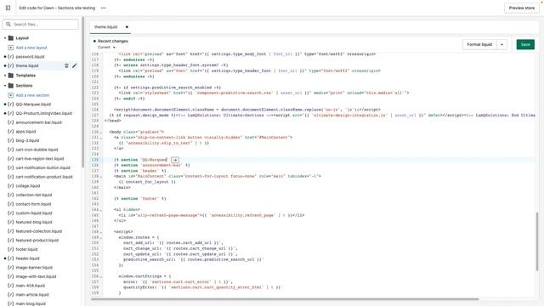Focus the Search files input field
The height and width of the screenshot is (306, 544).
coord(41,25)
